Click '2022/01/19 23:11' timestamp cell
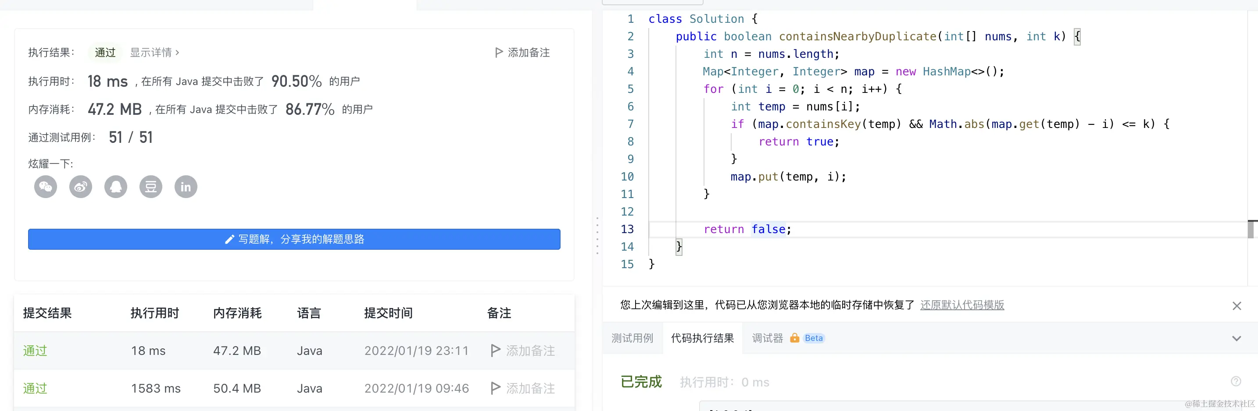This screenshot has width=1258, height=411. 416,351
